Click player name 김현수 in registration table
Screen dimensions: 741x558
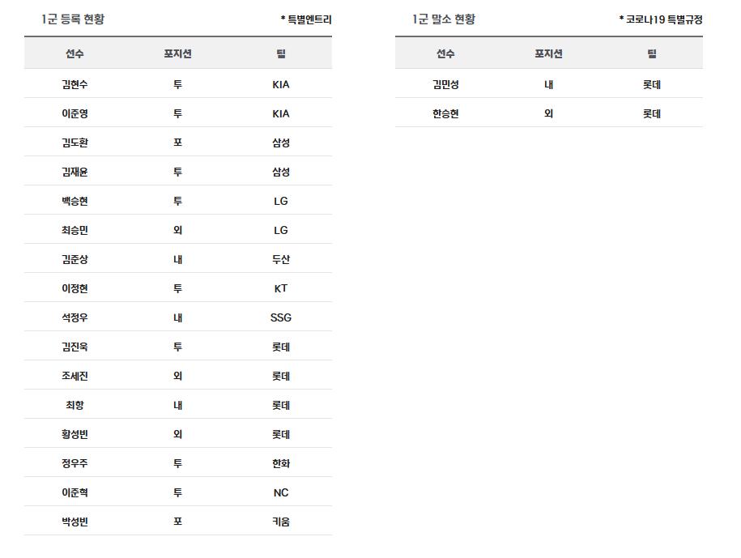(x=75, y=84)
